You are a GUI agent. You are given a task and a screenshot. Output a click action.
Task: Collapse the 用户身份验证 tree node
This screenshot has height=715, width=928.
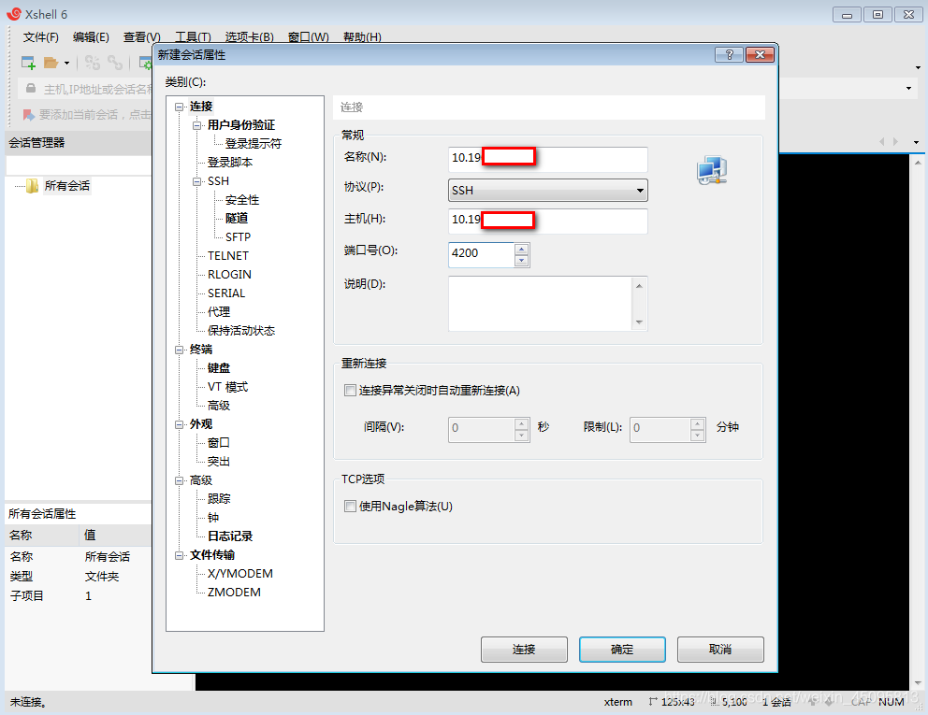[197, 125]
